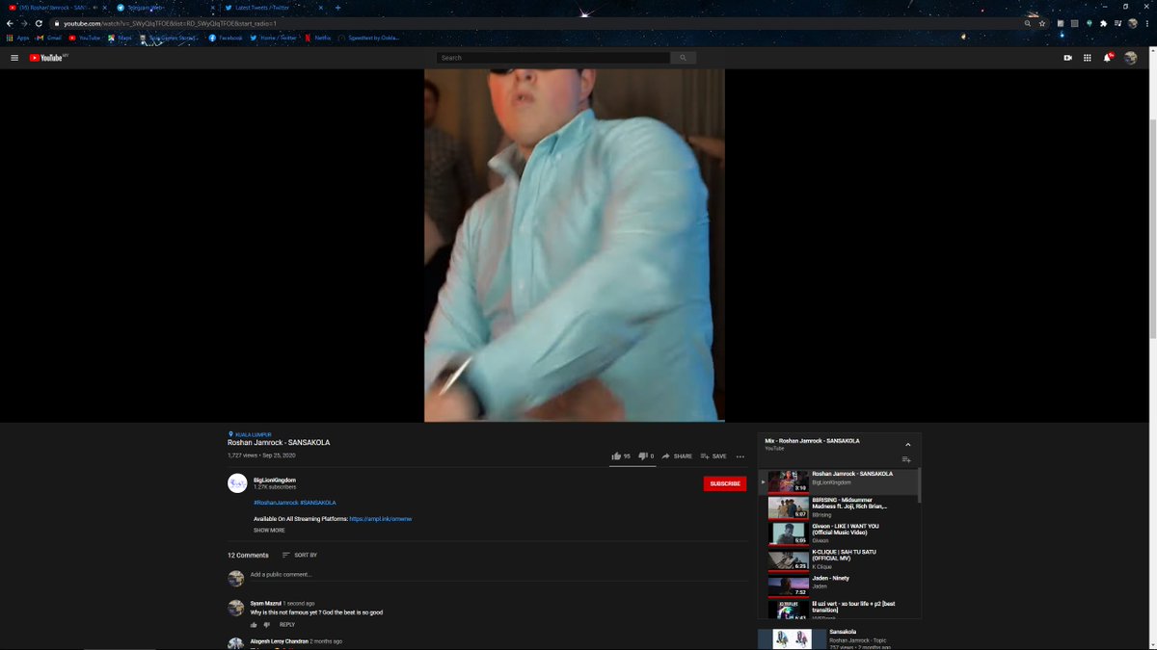Go back in the browser
This screenshot has width=1157, height=650.
pyautogui.click(x=10, y=23)
